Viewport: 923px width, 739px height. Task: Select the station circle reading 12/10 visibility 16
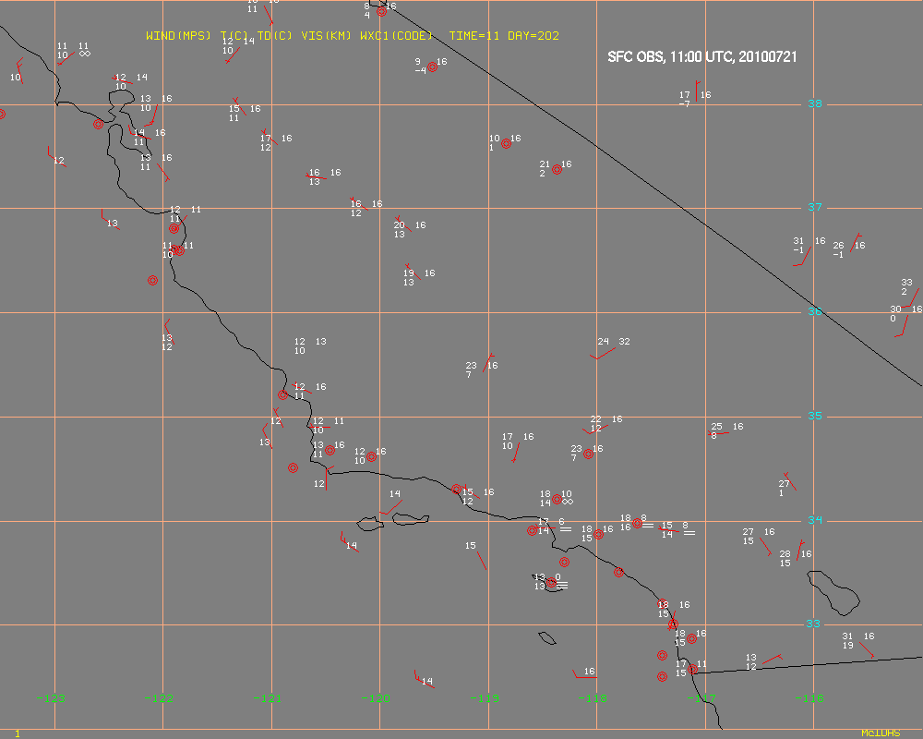coord(371,456)
